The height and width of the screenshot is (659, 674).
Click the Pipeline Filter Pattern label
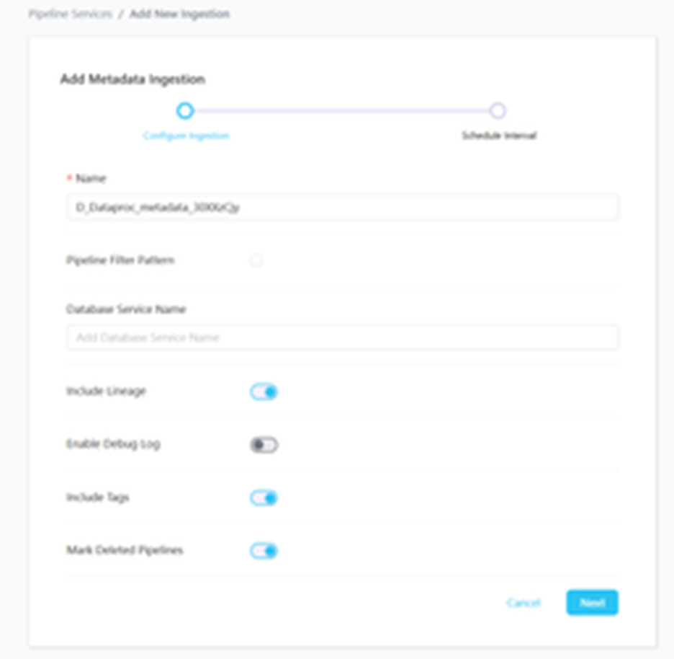pyautogui.click(x=120, y=260)
